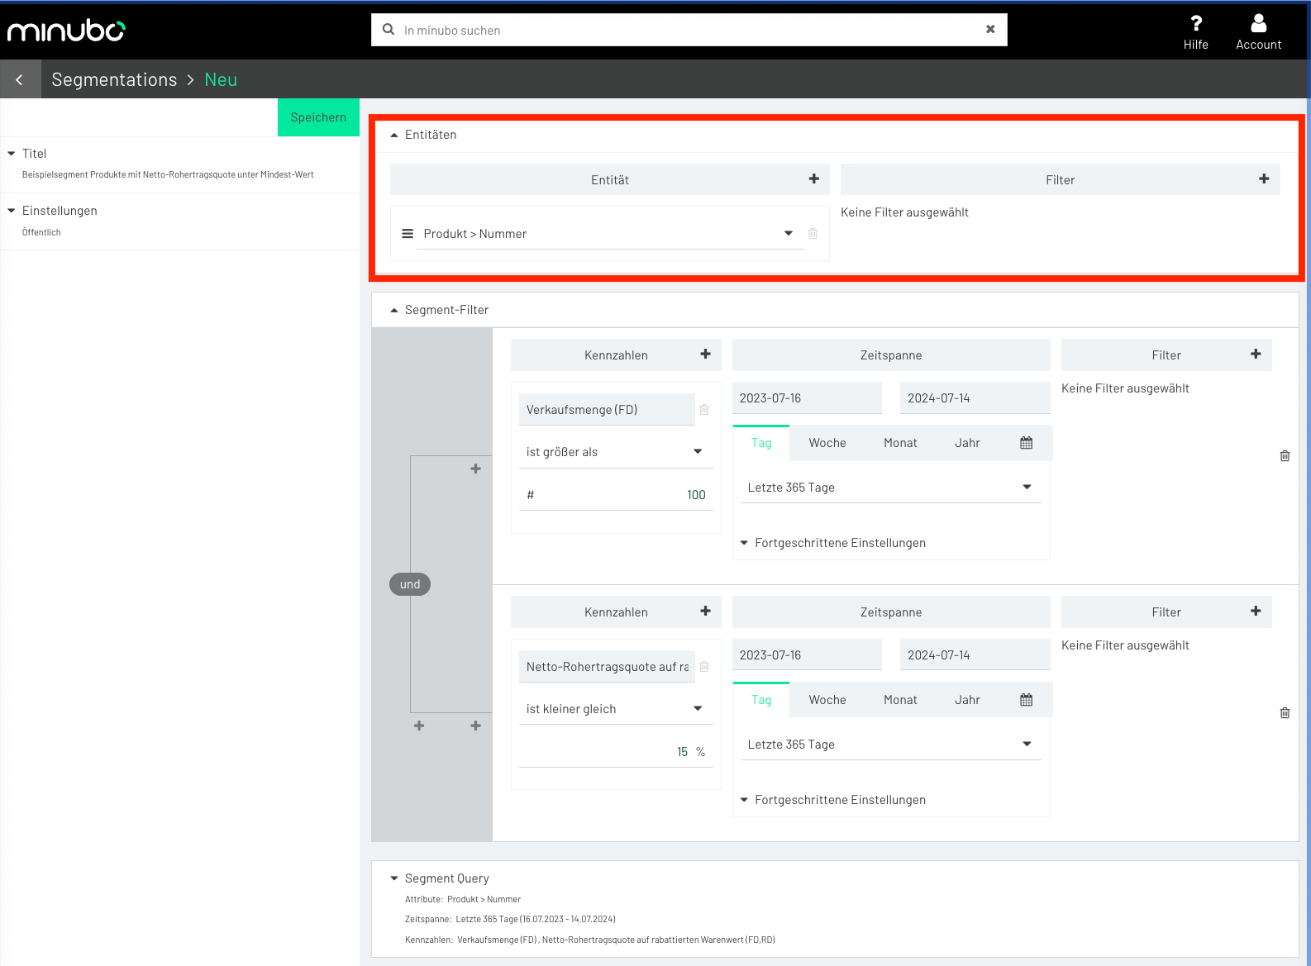
Task: Toggle the 'und' logic operator
Action: [x=410, y=584]
